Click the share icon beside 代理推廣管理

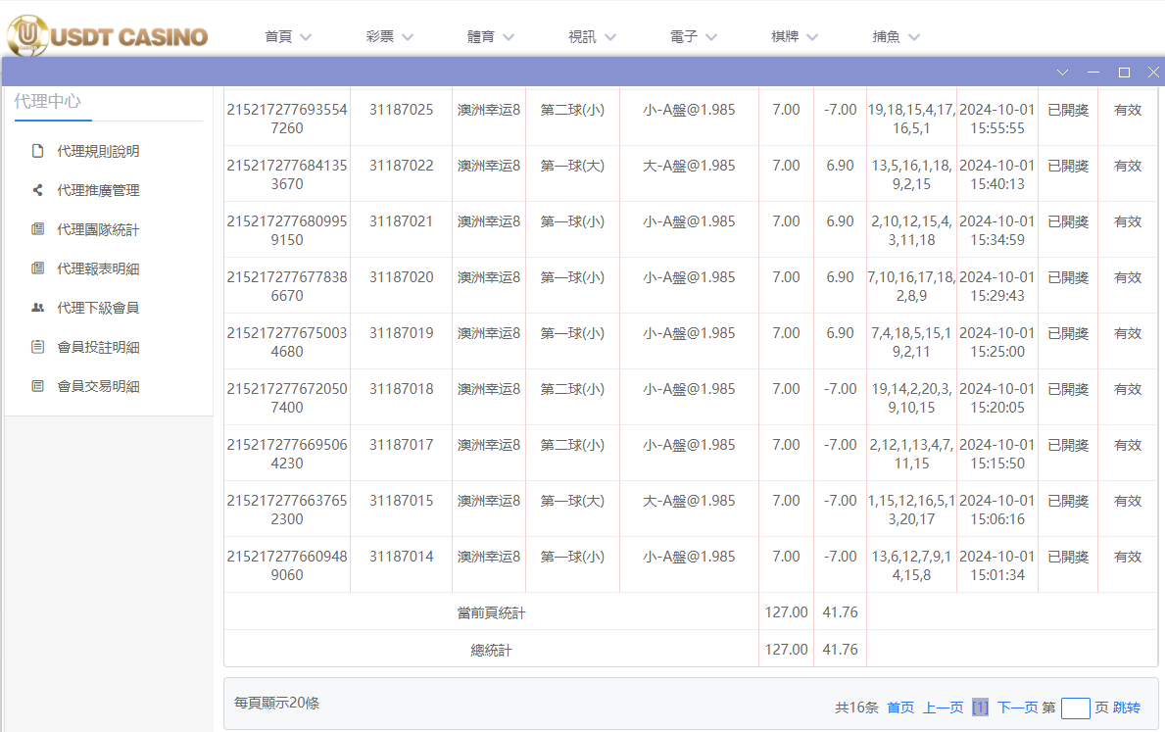coord(38,190)
